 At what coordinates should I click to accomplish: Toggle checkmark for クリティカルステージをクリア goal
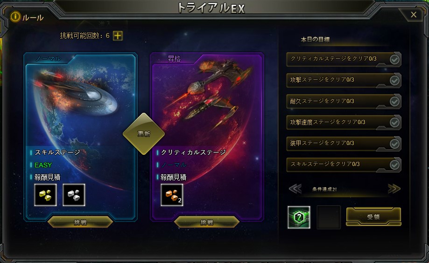pos(394,59)
